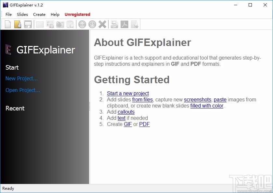Open the Help menu
The height and width of the screenshot is (193, 273).
55,14
